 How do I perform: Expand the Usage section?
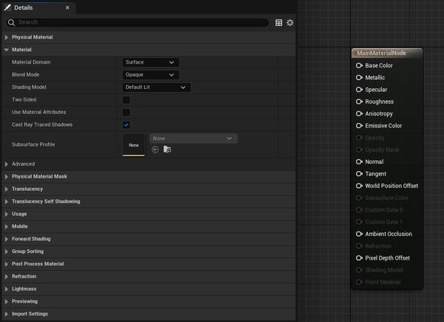pos(6,214)
